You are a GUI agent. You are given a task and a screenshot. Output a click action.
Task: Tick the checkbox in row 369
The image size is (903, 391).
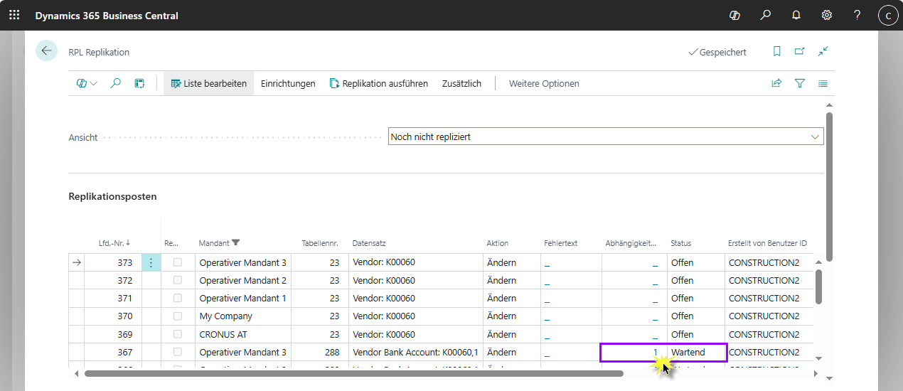click(178, 334)
